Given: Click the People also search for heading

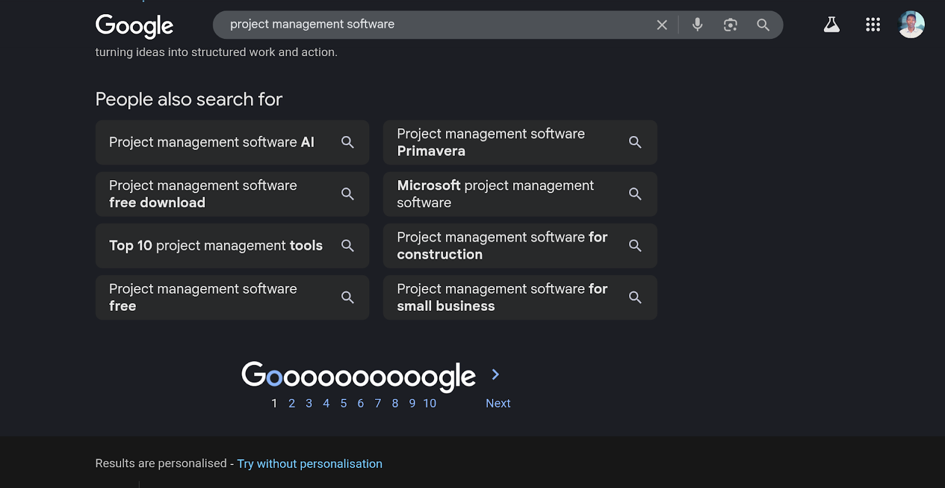Looking at the screenshot, I should pos(189,99).
